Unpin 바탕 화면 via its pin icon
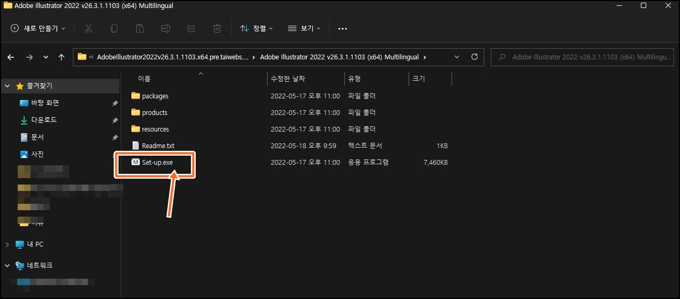This screenshot has height=299, width=680. 115,103
